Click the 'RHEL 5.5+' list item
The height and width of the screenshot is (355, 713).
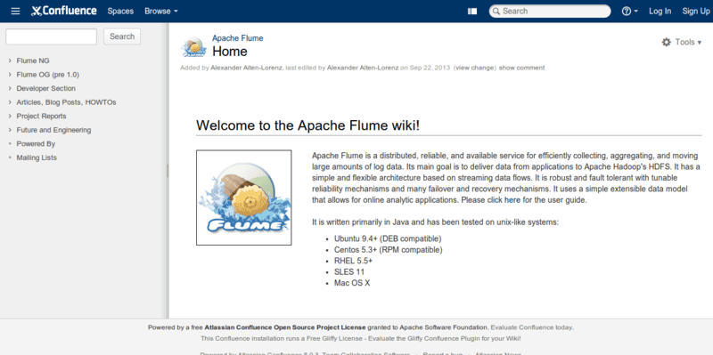pos(353,261)
